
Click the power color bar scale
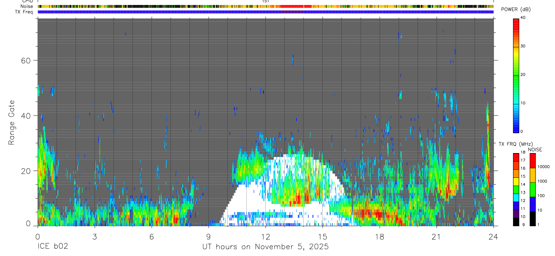(516, 75)
